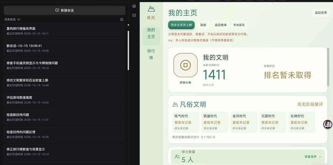
Task: Click the main page vertical scrollbar
Action: 328,67
